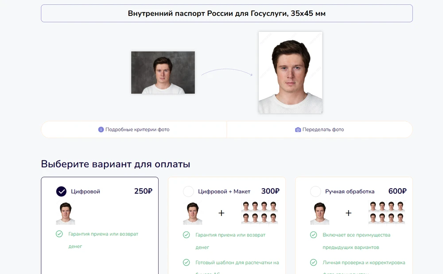
Task: Click the original photo with gray background
Action: pos(163,73)
